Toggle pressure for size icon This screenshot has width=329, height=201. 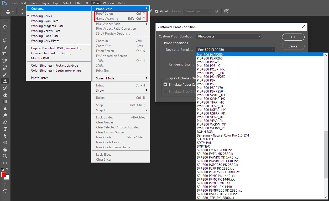226,11
